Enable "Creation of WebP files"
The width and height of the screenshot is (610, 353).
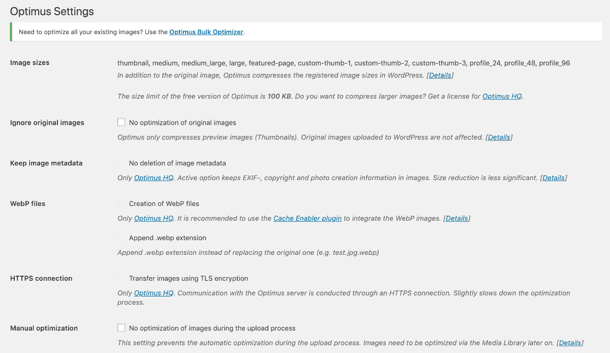click(121, 203)
